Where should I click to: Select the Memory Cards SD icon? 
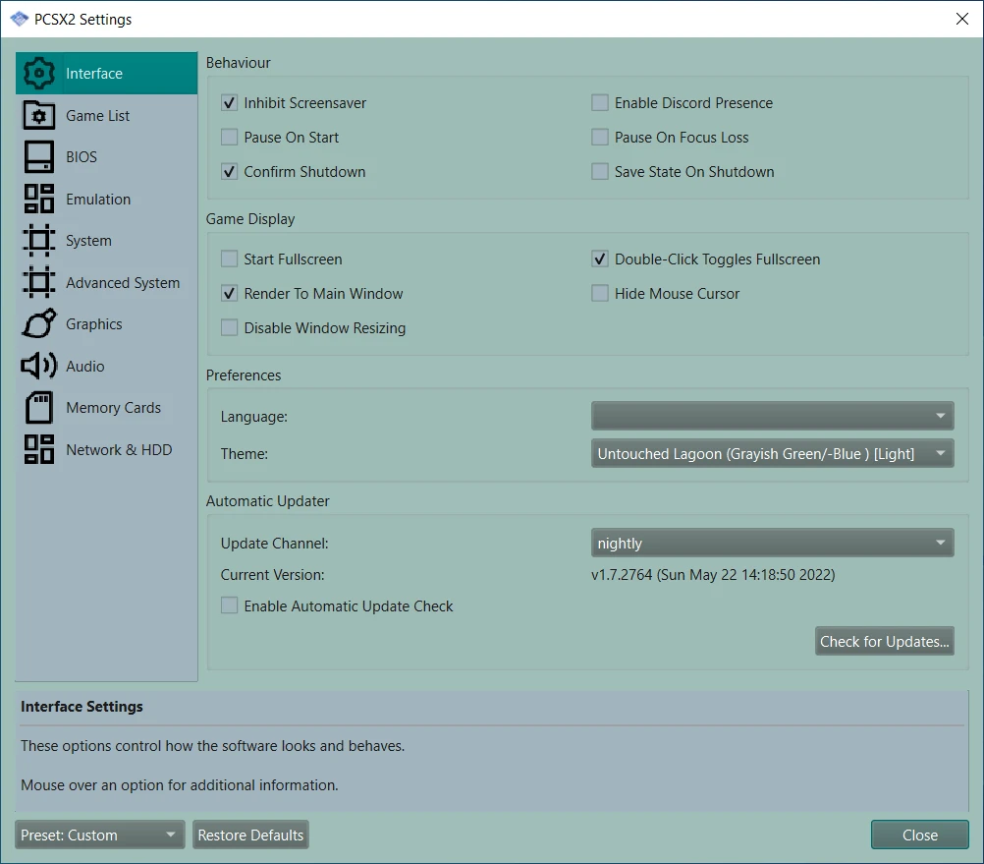[38, 408]
